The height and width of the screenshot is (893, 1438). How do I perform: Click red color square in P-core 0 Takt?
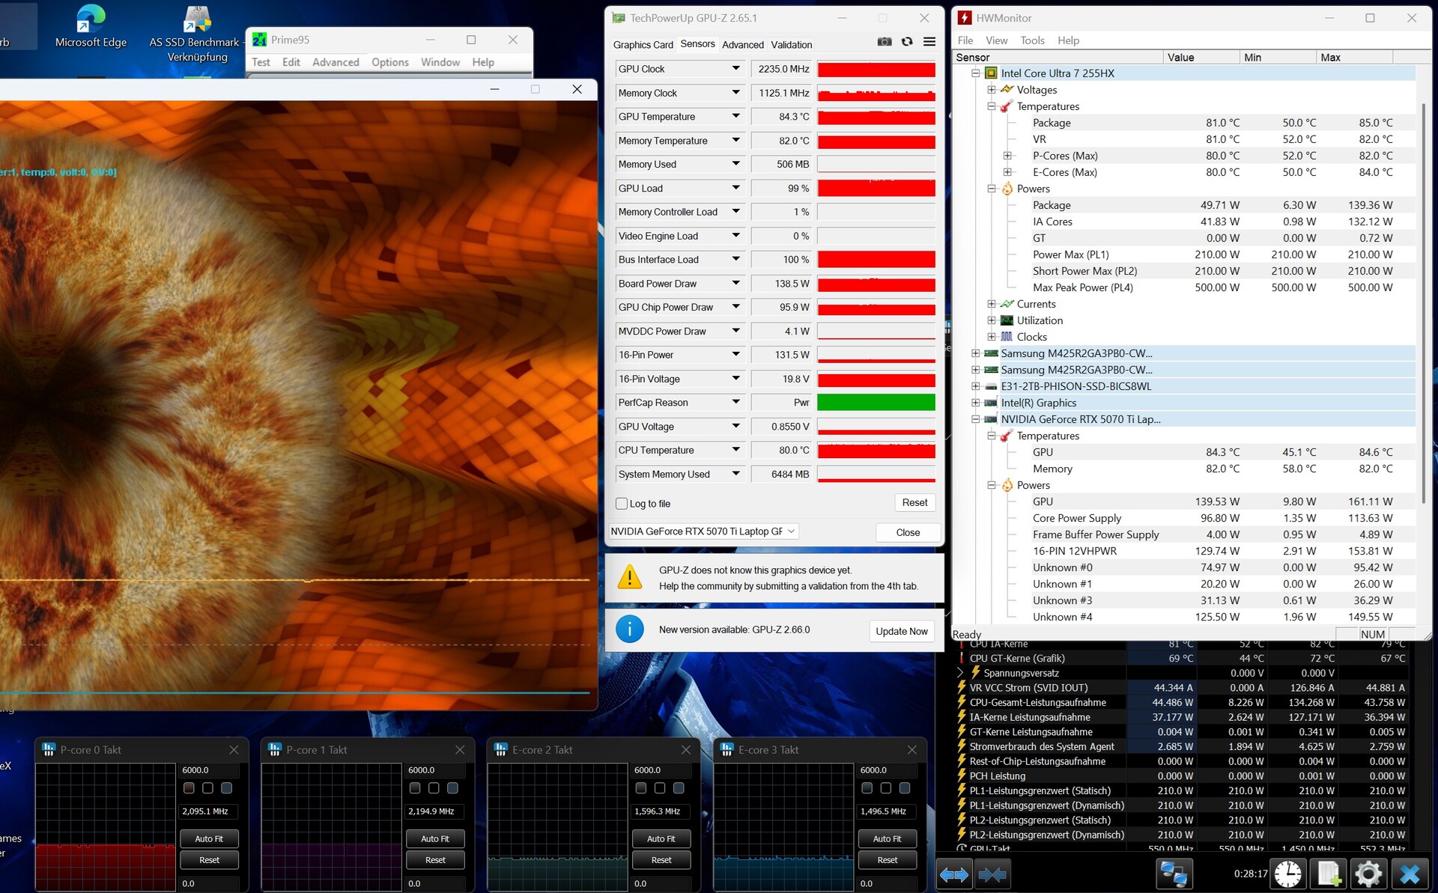click(189, 787)
